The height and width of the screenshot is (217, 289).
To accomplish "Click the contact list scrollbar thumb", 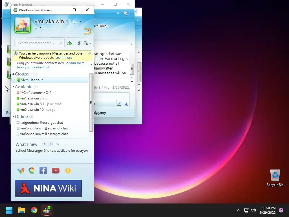I will pyautogui.click(x=91, y=102).
